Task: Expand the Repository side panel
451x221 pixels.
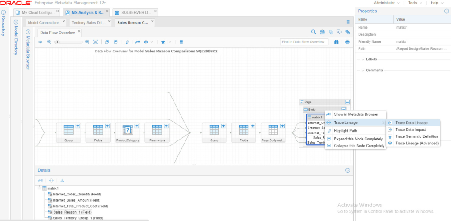Action: coord(4,12)
